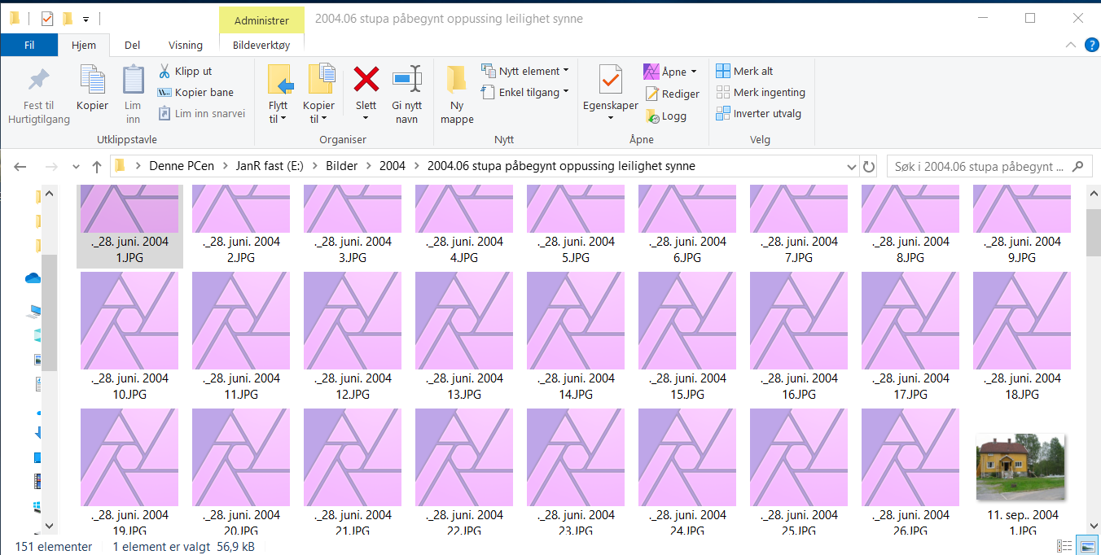
Task: Expand the Egenskaper dropdown arrow
Action: click(x=611, y=119)
